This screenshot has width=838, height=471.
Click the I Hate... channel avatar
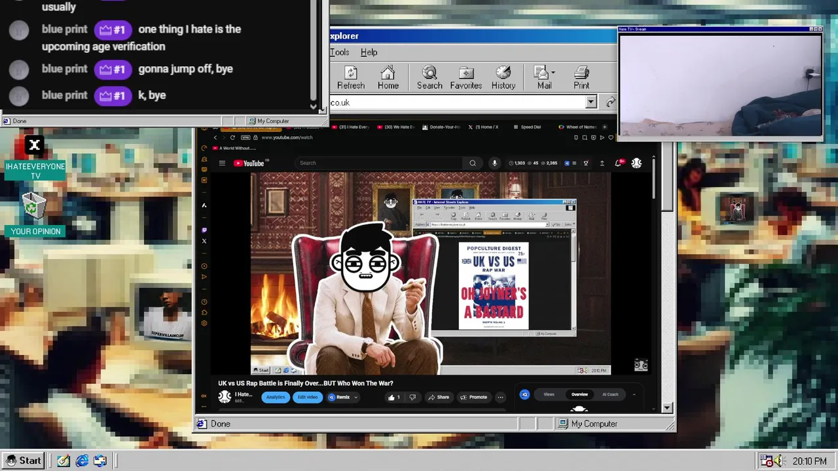point(225,397)
